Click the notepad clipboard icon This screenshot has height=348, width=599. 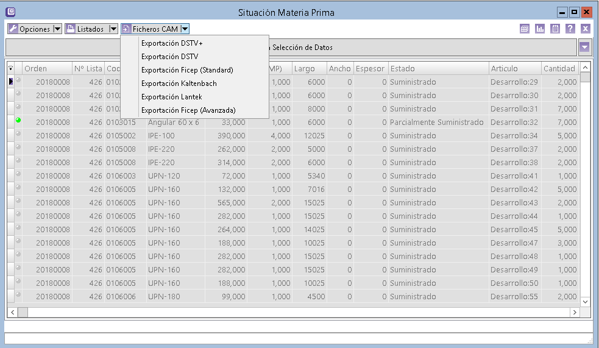pyautogui.click(x=555, y=29)
